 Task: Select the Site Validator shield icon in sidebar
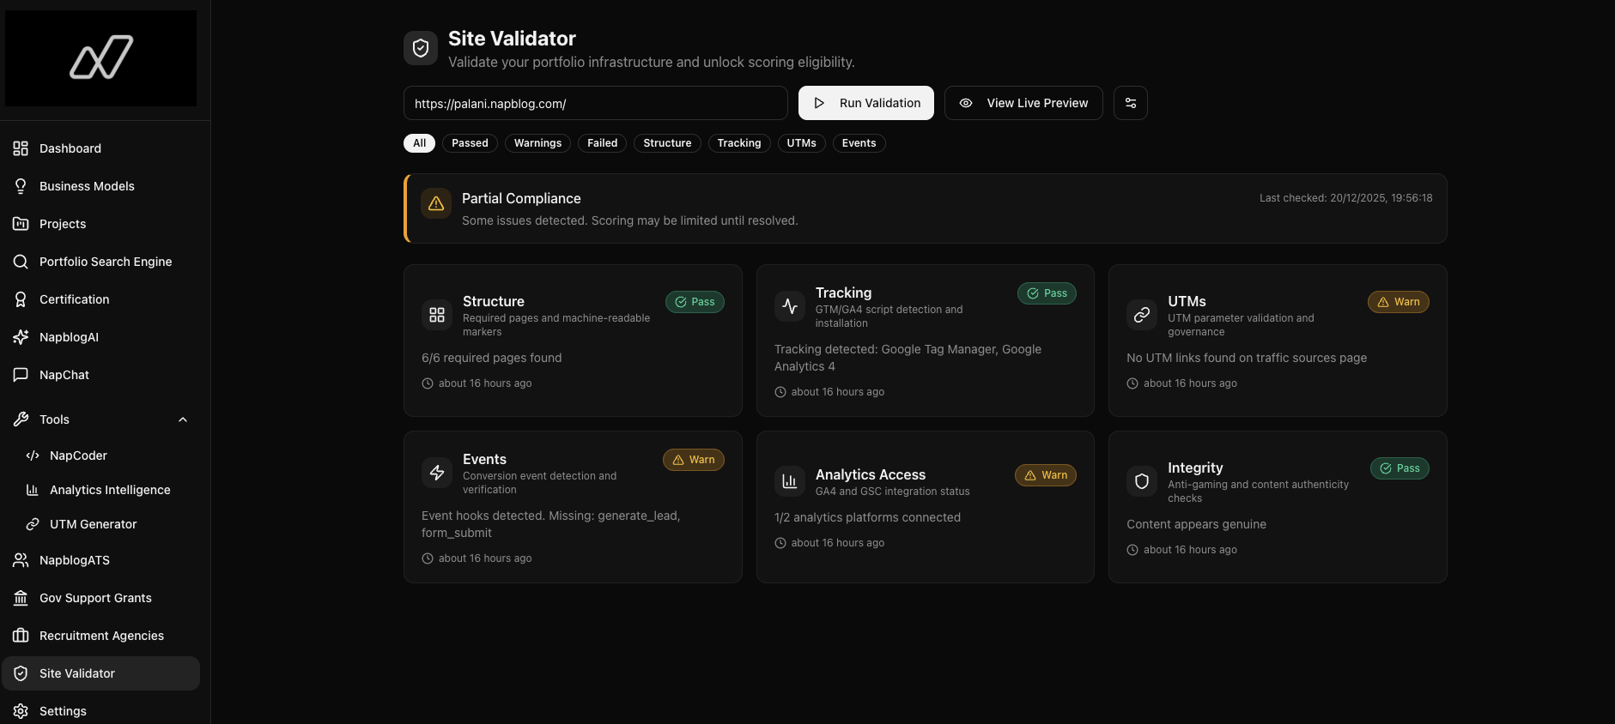click(21, 673)
